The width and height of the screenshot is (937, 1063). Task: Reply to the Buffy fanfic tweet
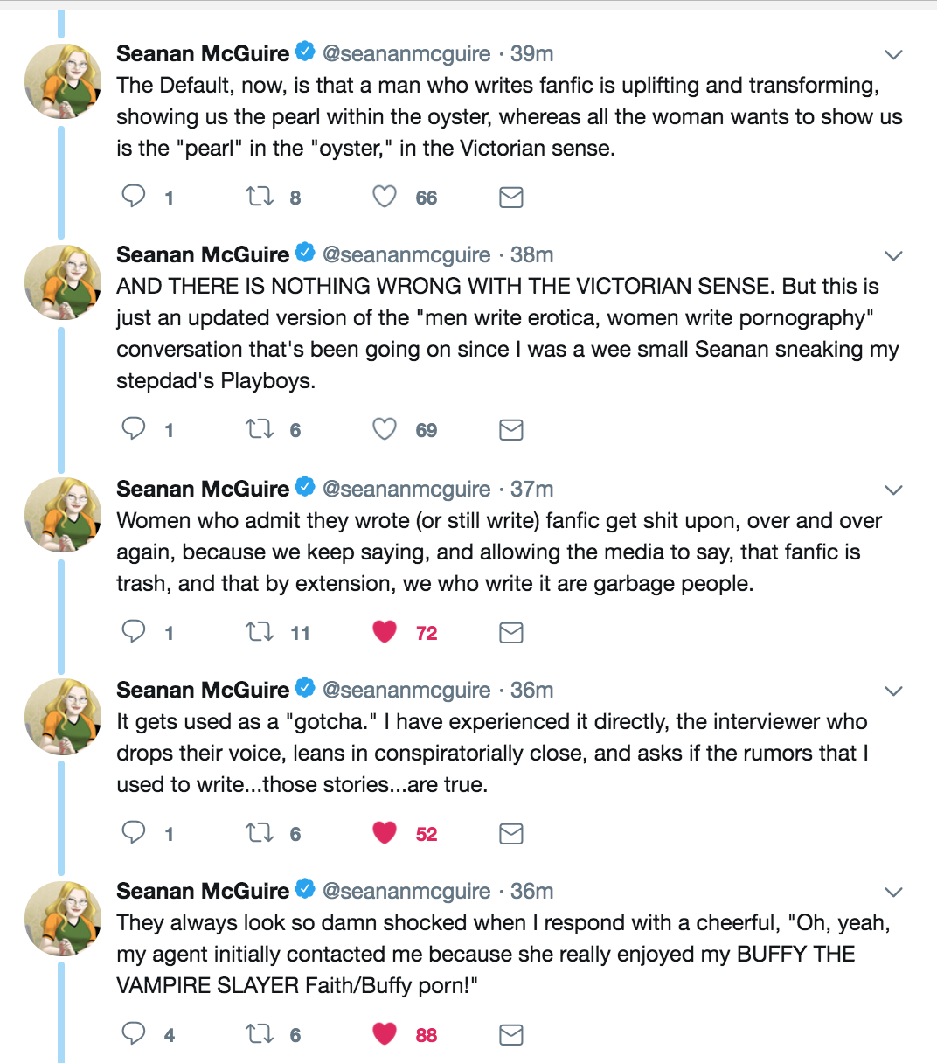click(134, 1033)
